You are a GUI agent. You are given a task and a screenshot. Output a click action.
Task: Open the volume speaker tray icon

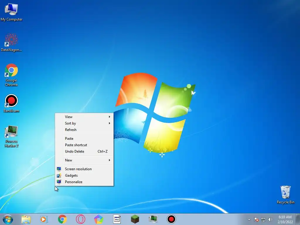pyautogui.click(x=270, y=219)
